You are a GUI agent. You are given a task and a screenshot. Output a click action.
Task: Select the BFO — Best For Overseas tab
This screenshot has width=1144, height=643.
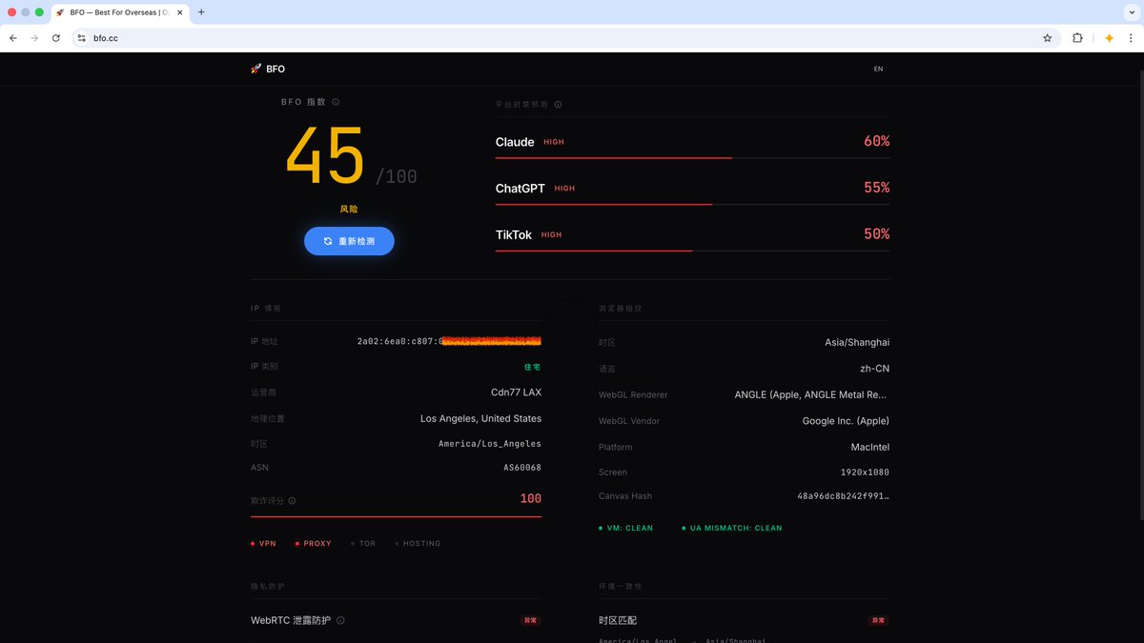tap(119, 12)
